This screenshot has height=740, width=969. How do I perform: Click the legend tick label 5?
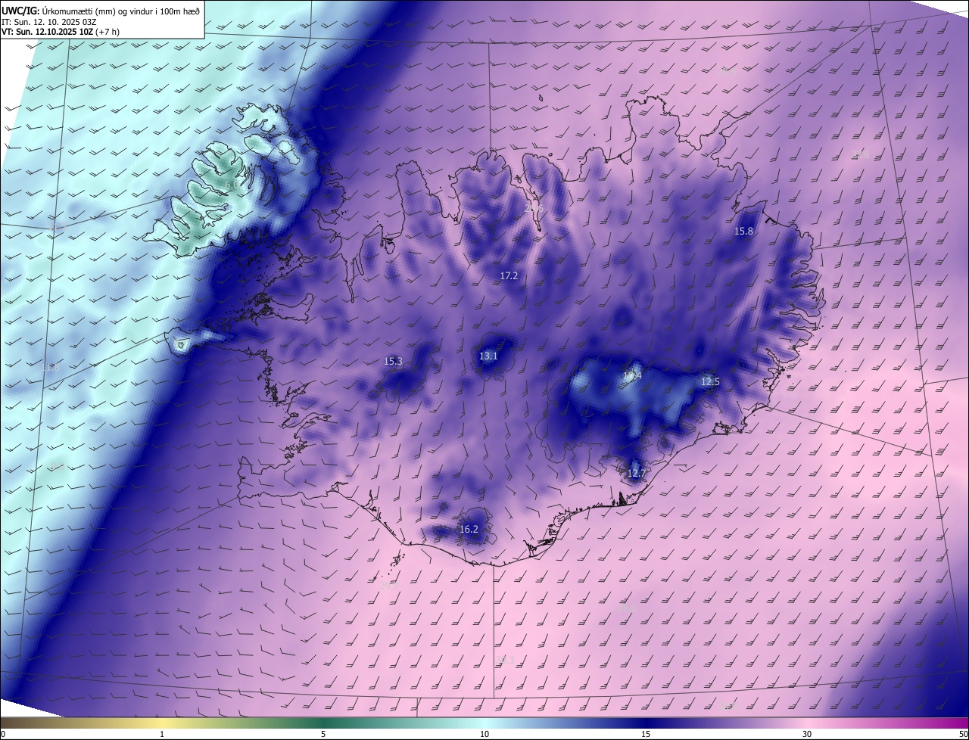323,734
